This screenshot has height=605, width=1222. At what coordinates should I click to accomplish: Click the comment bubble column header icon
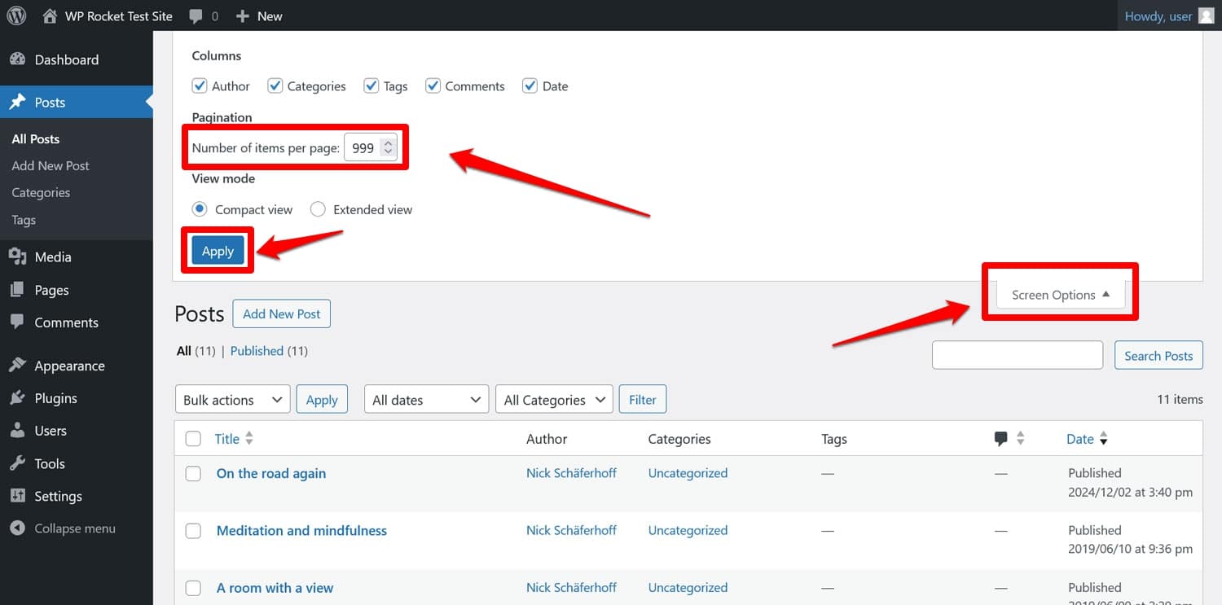[x=1001, y=439]
